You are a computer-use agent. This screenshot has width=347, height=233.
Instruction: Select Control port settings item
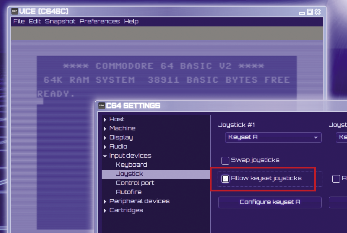tap(135, 183)
